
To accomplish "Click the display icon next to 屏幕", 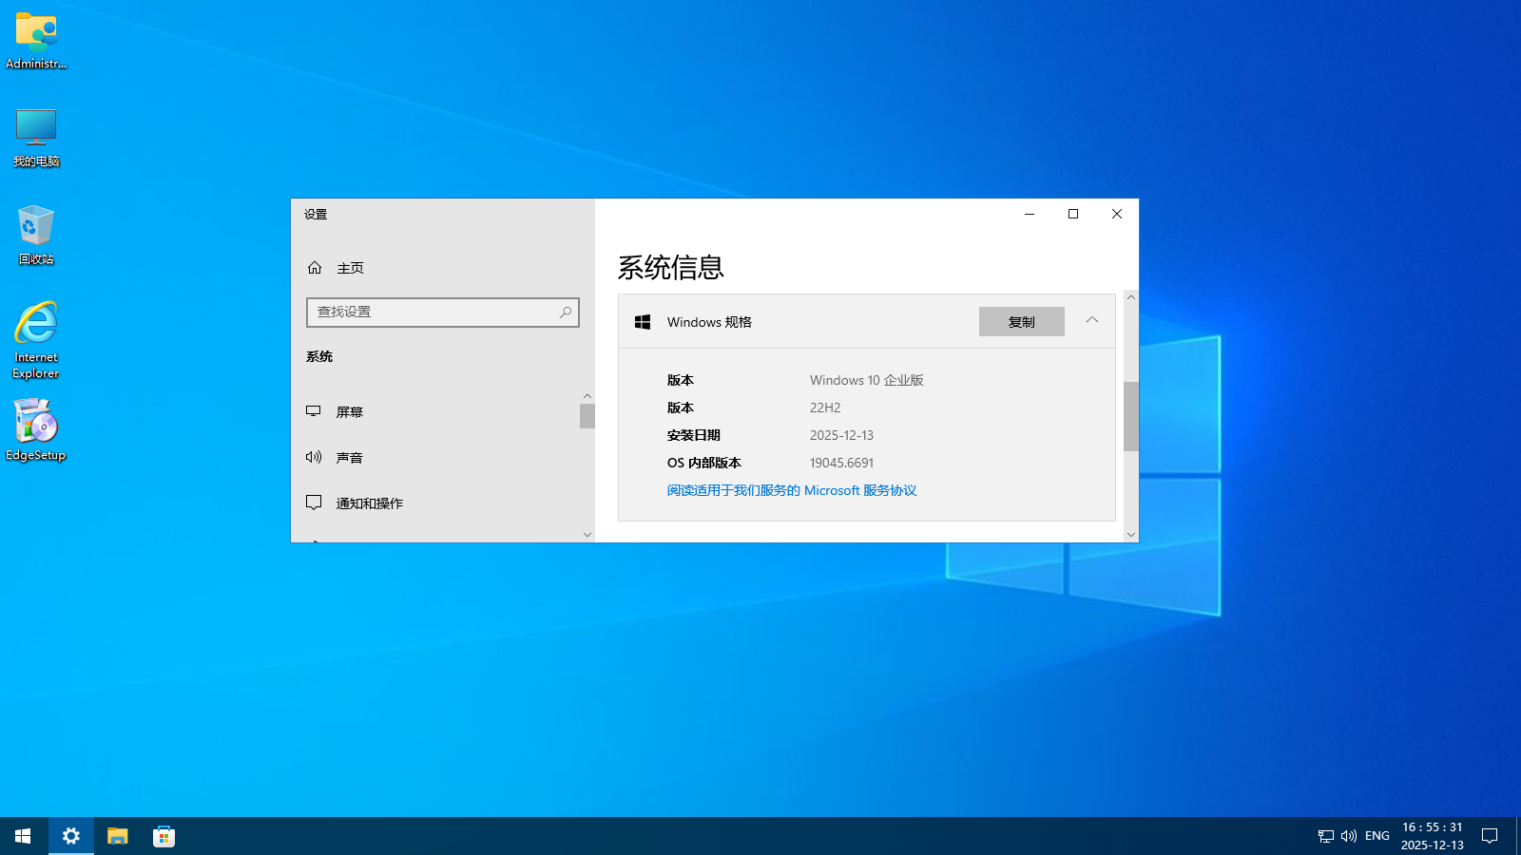I will pyautogui.click(x=314, y=411).
